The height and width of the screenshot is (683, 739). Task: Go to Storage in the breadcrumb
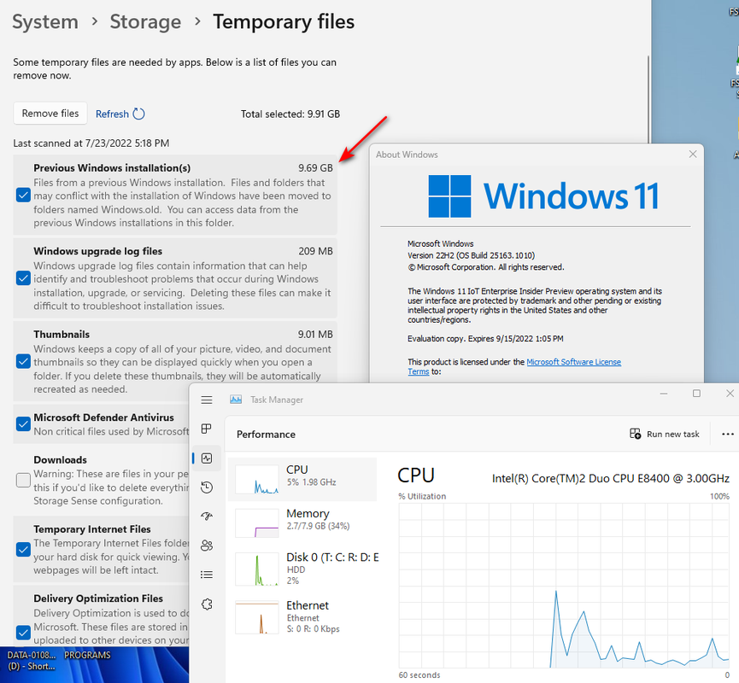[145, 21]
